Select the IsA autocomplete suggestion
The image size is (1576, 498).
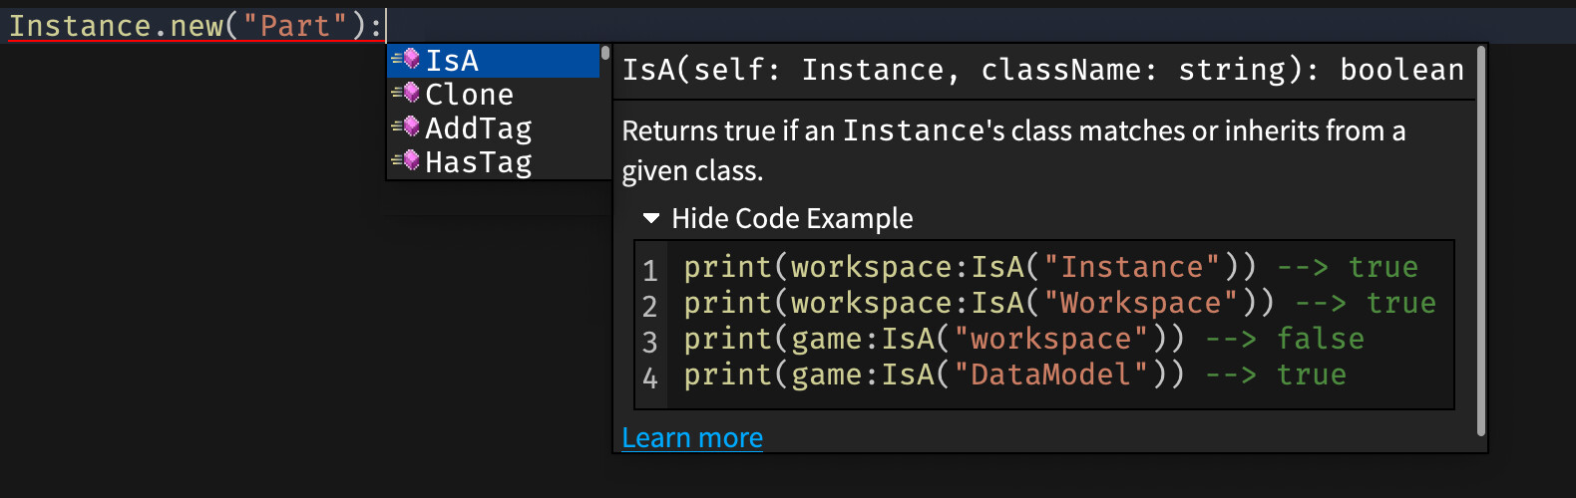(453, 61)
